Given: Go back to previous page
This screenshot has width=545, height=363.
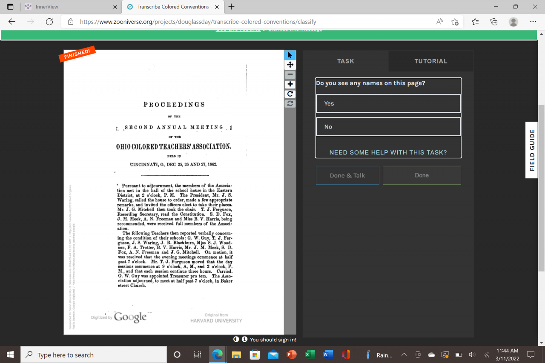Looking at the screenshot, I should coord(12,22).
